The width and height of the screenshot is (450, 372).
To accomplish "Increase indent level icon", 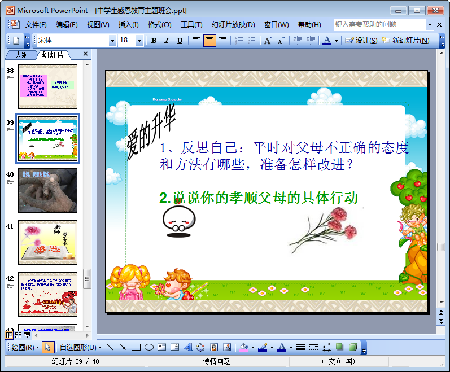I will pyautogui.click(x=311, y=41).
